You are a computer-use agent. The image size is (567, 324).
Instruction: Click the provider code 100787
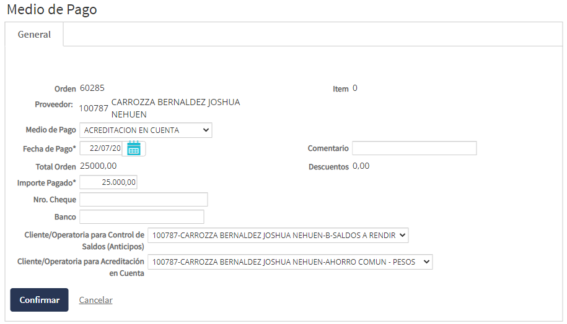[x=94, y=108]
